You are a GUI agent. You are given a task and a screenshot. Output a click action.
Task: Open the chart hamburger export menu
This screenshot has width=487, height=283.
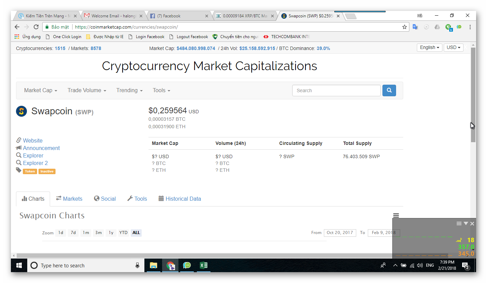[396, 216]
